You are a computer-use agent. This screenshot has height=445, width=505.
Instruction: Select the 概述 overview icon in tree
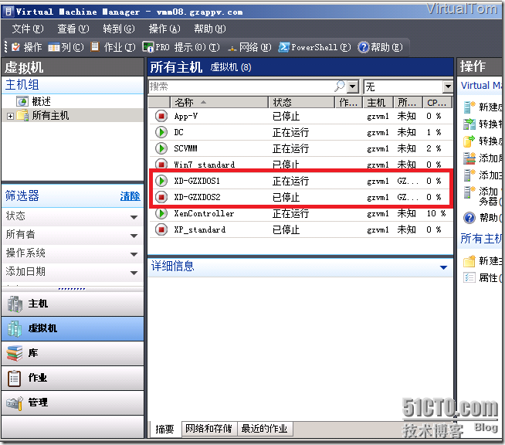22,101
